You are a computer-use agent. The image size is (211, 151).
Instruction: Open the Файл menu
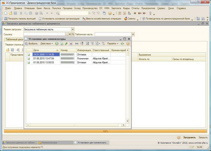[x=8, y=8]
